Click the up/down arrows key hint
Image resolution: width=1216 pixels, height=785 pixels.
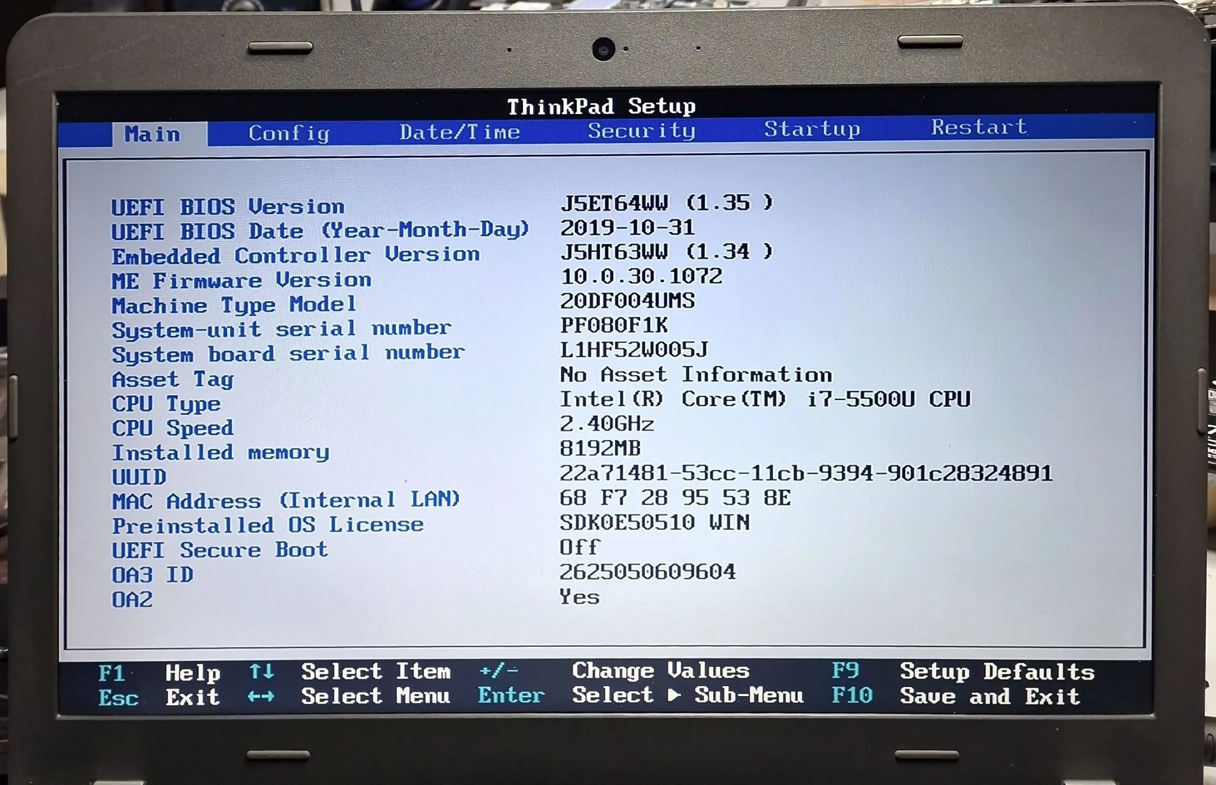[x=262, y=671]
